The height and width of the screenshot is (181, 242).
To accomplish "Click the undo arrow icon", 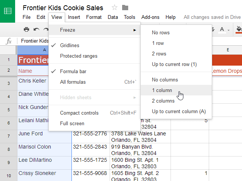I will (36, 29).
